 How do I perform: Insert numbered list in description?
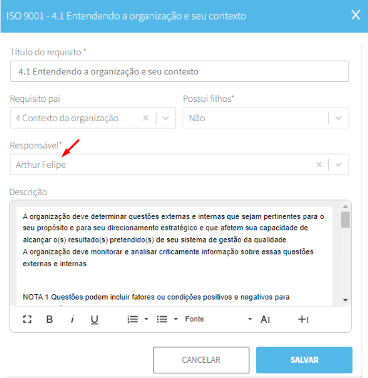point(133,319)
